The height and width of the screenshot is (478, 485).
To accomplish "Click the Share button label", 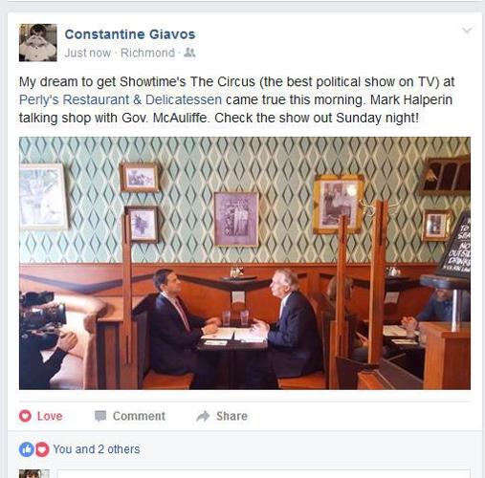I will [231, 416].
